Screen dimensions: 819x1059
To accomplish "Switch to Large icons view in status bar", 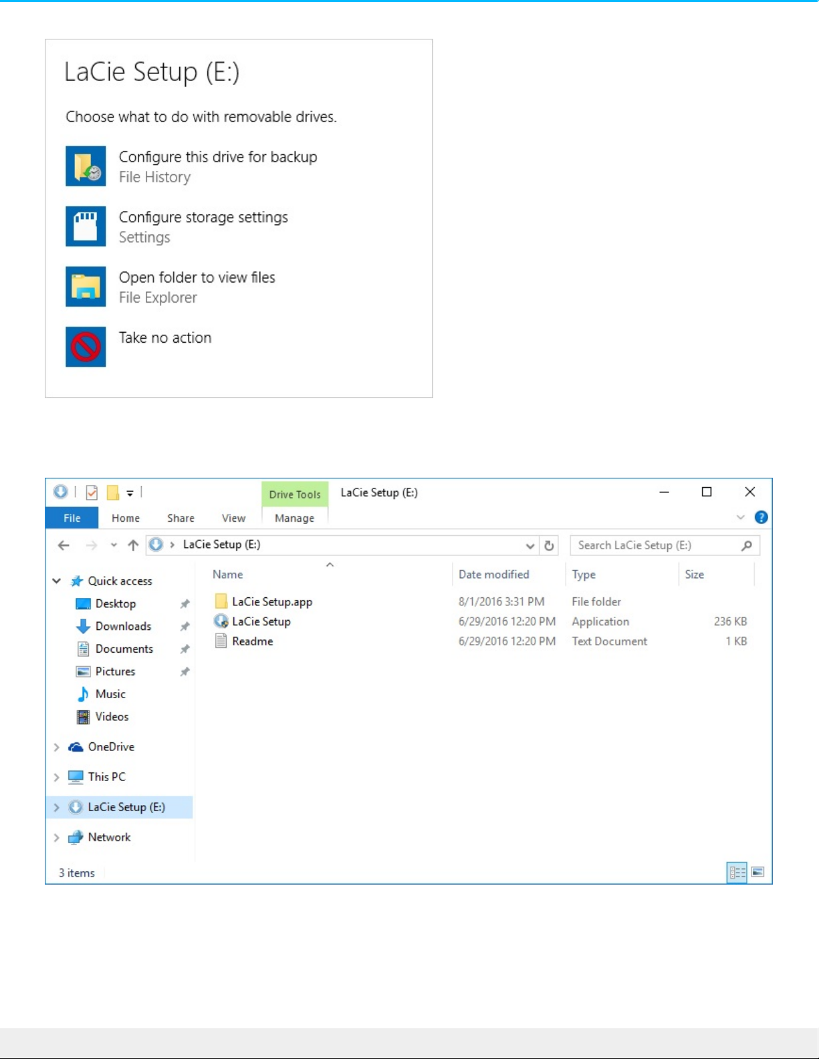I will pos(757,872).
